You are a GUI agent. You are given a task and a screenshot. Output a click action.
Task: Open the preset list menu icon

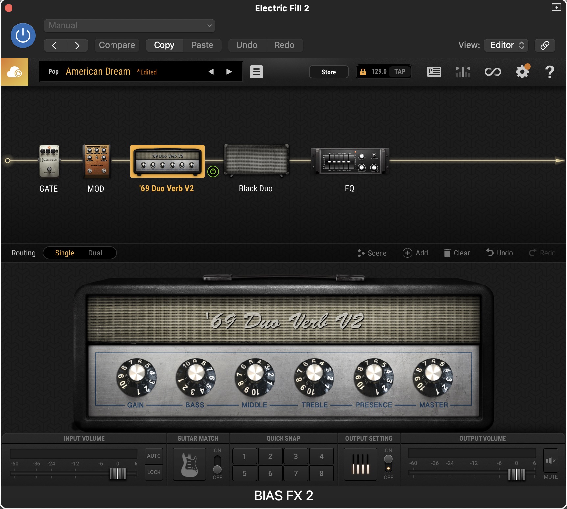pos(257,72)
